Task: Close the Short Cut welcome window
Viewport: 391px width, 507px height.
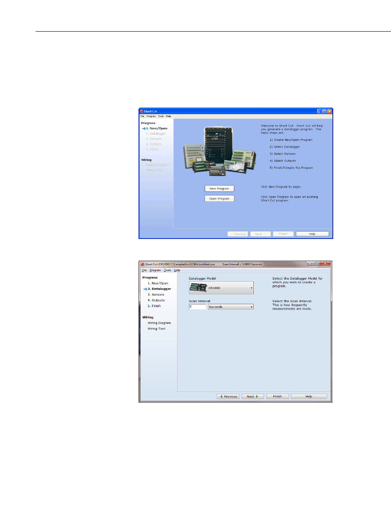Action: 330,111
